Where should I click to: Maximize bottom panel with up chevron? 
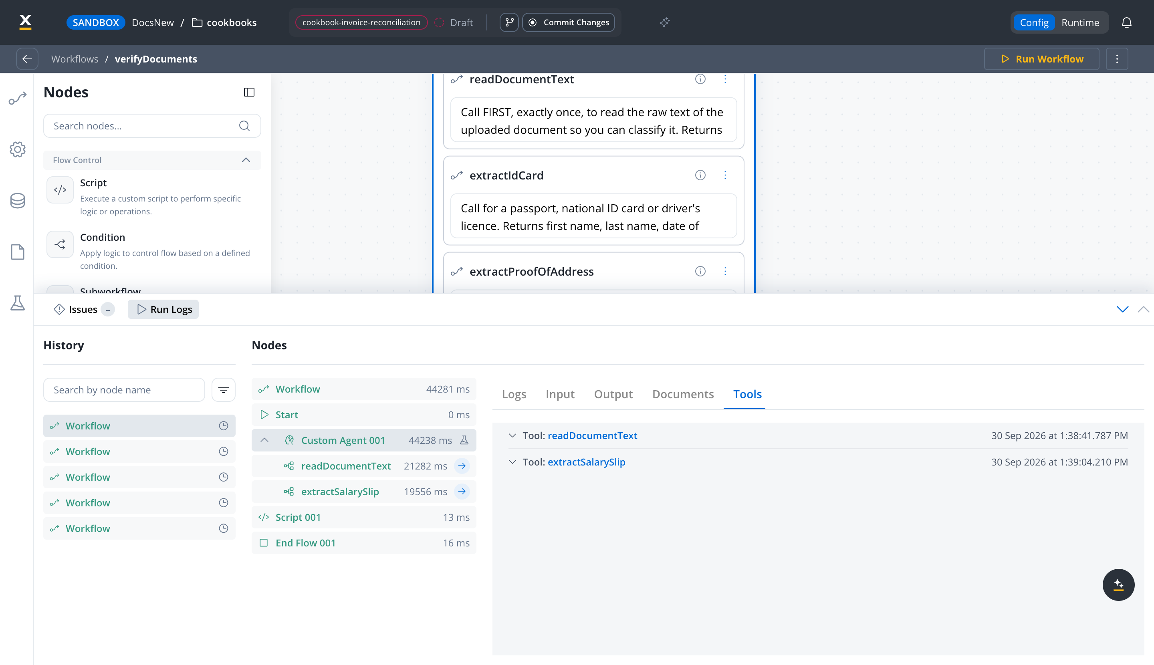pyautogui.click(x=1143, y=309)
